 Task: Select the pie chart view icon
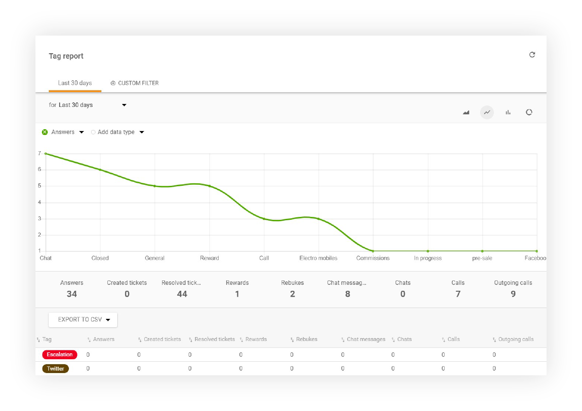click(529, 112)
